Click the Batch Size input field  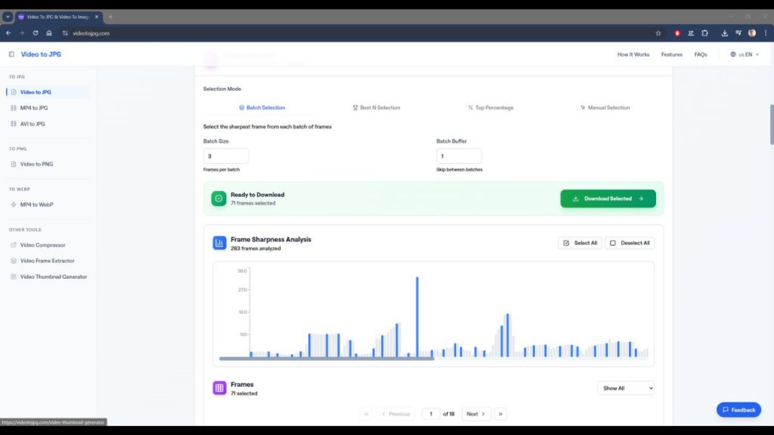coord(226,156)
